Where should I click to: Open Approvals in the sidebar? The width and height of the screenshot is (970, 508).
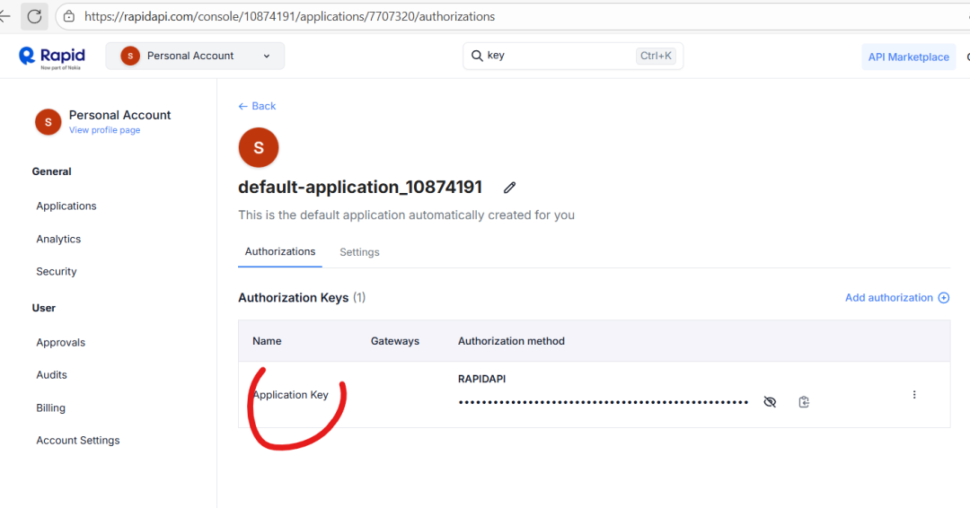point(61,342)
